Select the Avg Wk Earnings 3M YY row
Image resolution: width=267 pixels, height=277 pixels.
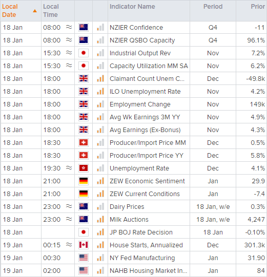pyautogui.click(x=133, y=117)
